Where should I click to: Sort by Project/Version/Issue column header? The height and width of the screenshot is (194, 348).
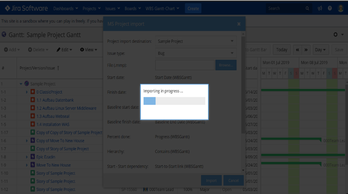(x=39, y=68)
